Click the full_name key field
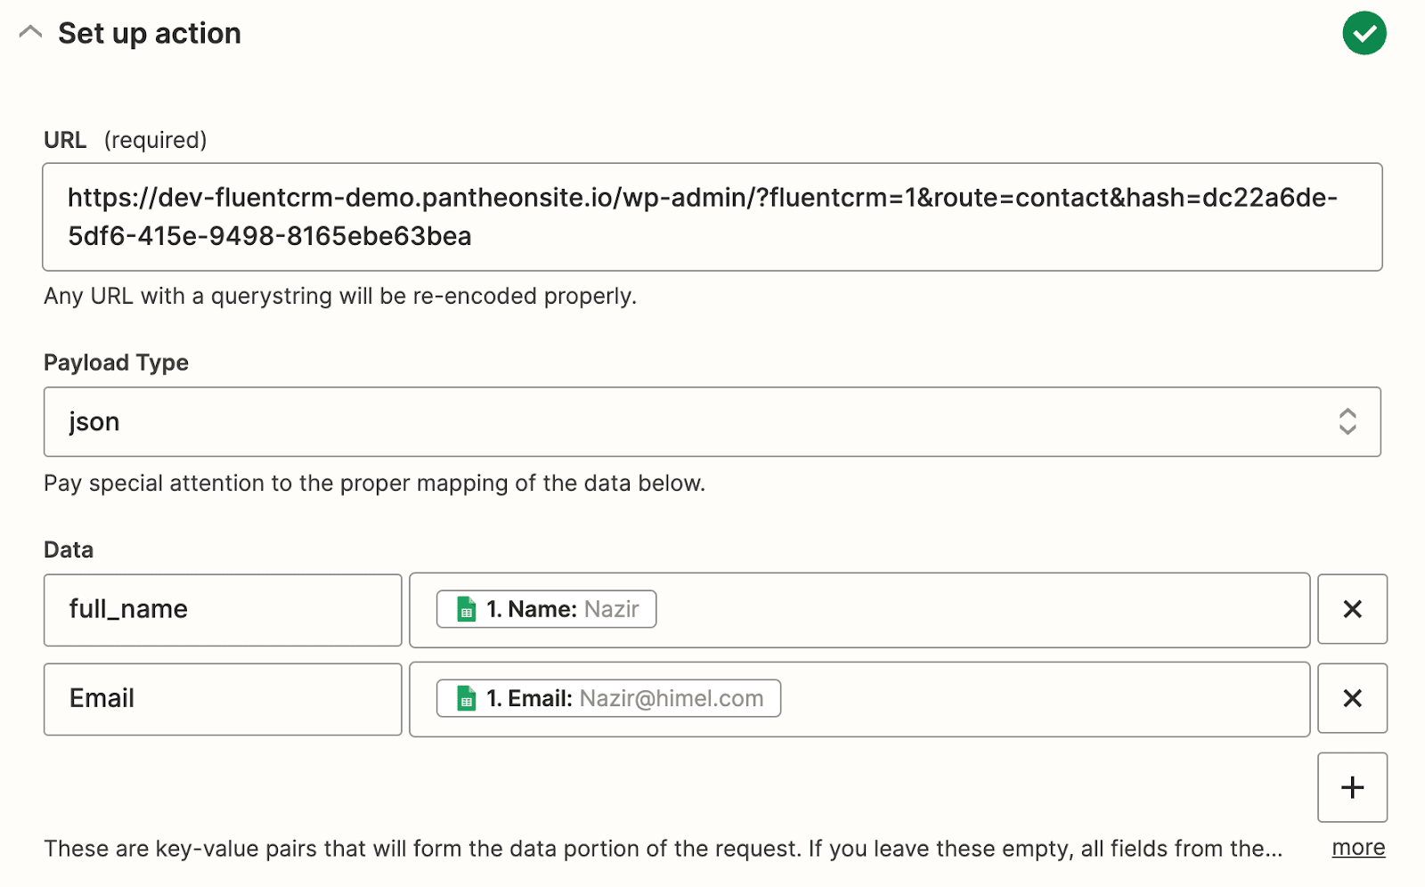This screenshot has width=1425, height=887. point(222,610)
